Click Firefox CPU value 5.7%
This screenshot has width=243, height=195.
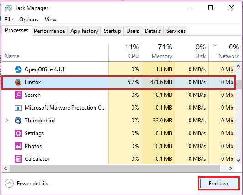(133, 82)
